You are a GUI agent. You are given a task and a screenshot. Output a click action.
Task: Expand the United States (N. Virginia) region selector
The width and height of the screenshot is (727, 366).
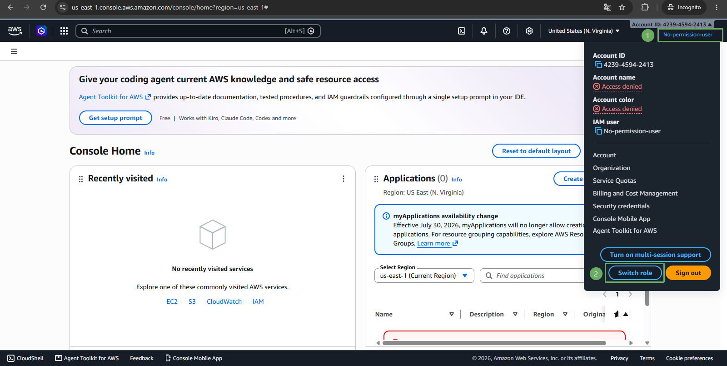[584, 31]
